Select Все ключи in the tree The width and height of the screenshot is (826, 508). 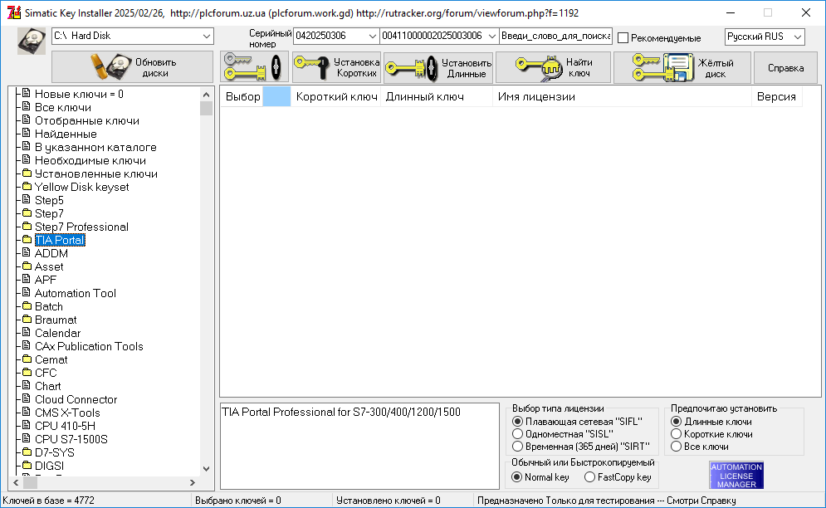(x=63, y=107)
